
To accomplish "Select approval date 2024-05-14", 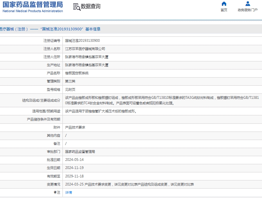I will (74, 160).
